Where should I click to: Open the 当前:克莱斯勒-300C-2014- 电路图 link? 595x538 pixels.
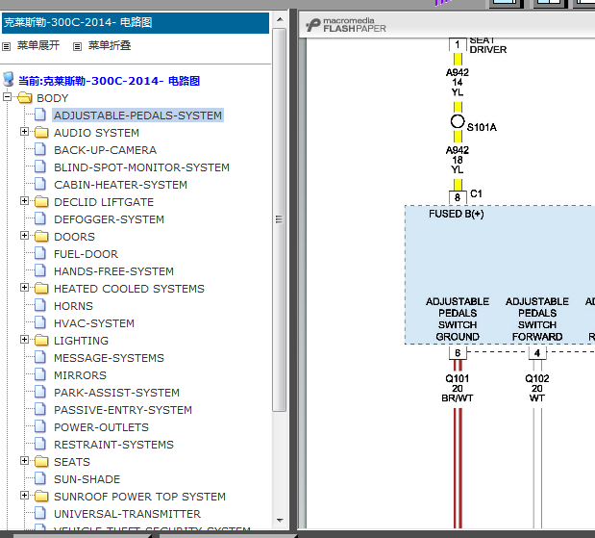click(110, 81)
